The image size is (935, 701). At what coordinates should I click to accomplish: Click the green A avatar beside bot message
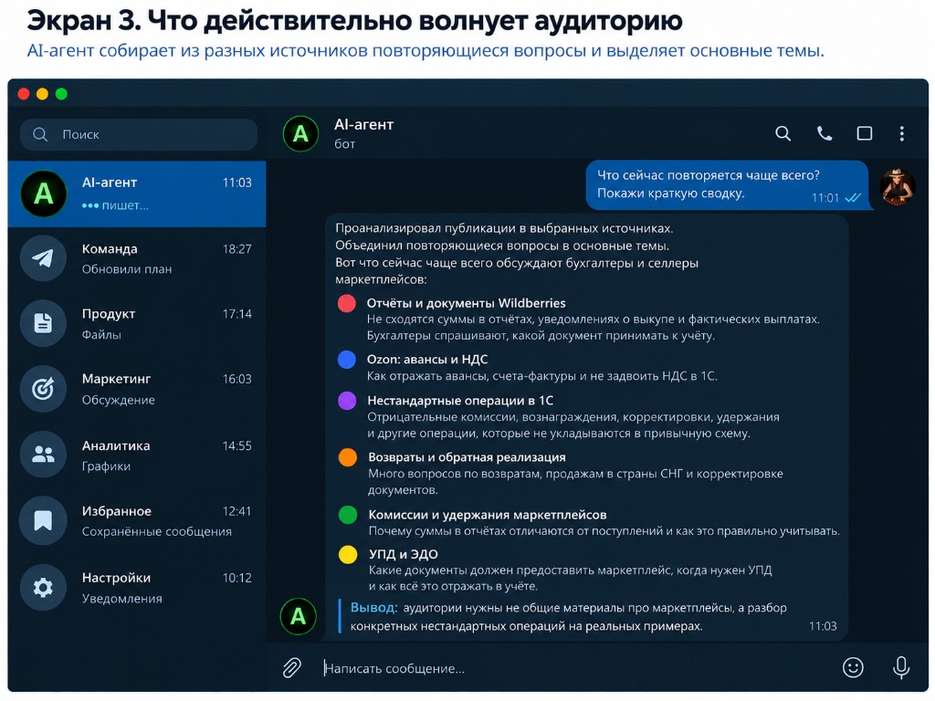click(x=299, y=616)
